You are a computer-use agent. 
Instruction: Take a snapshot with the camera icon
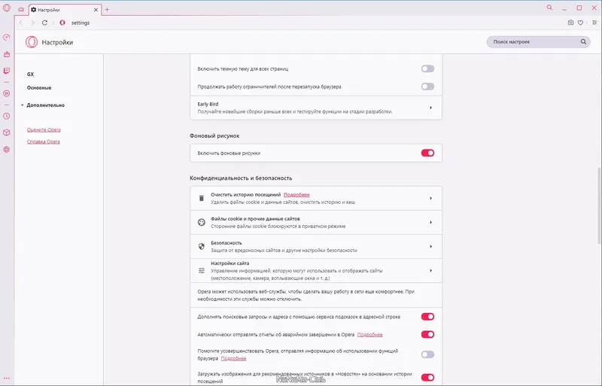pos(570,23)
